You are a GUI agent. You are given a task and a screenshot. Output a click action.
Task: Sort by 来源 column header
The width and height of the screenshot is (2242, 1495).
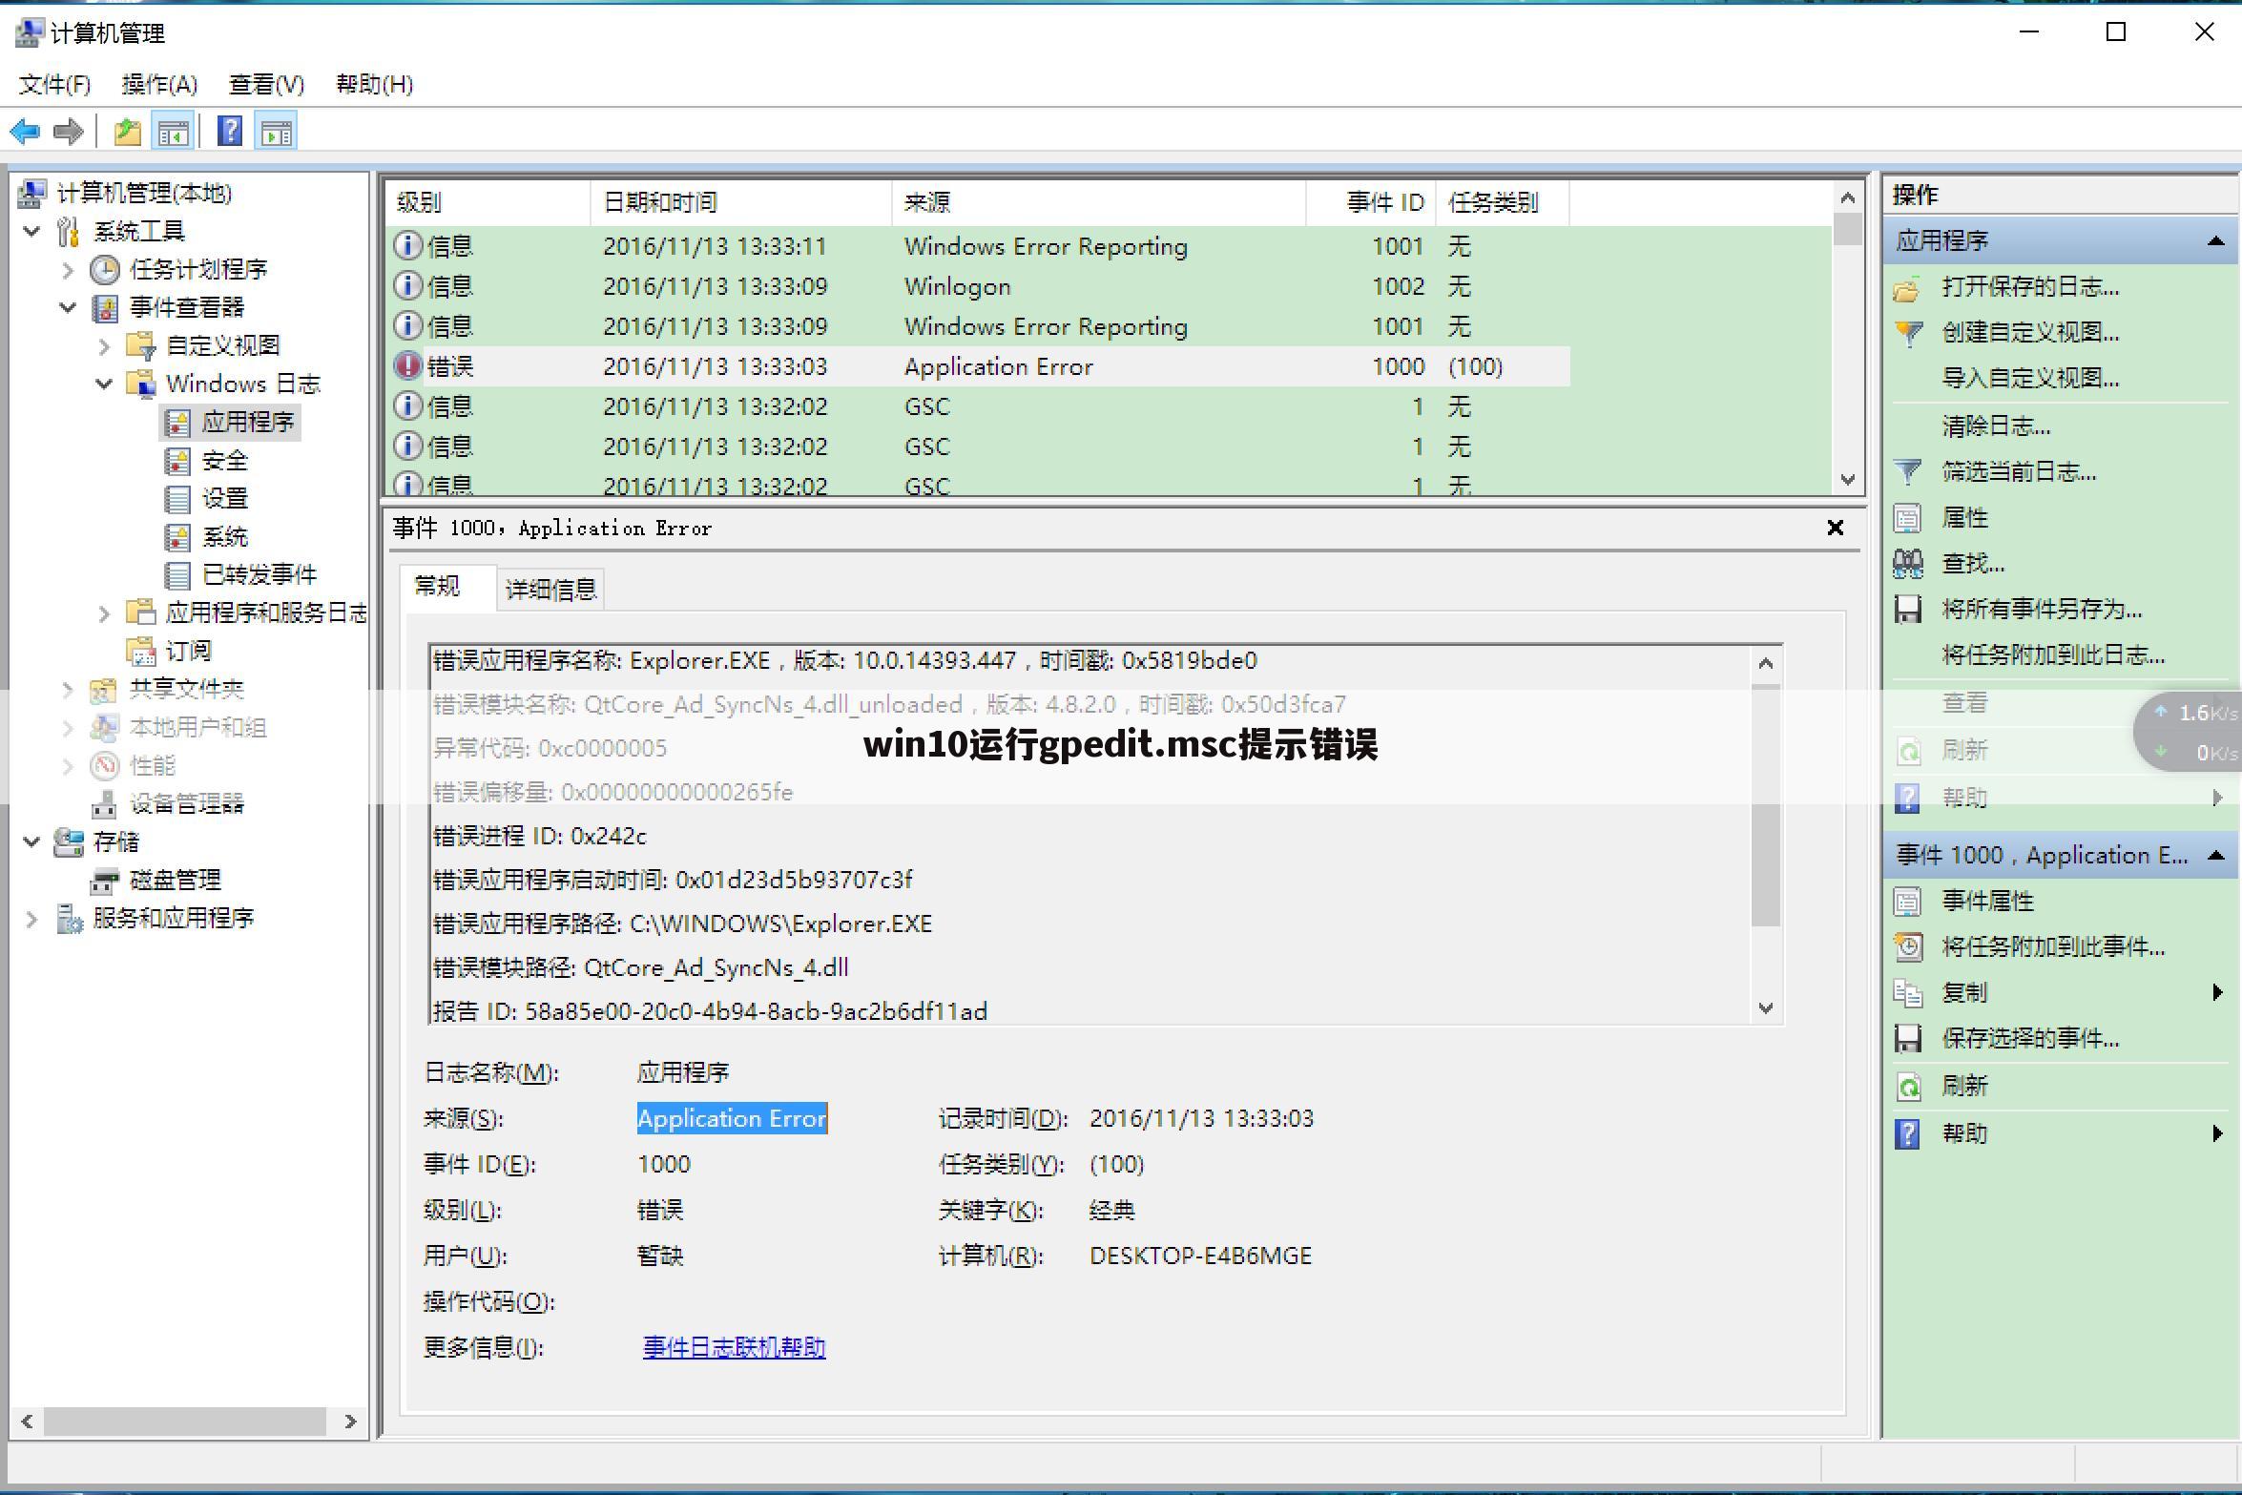pyautogui.click(x=1098, y=202)
